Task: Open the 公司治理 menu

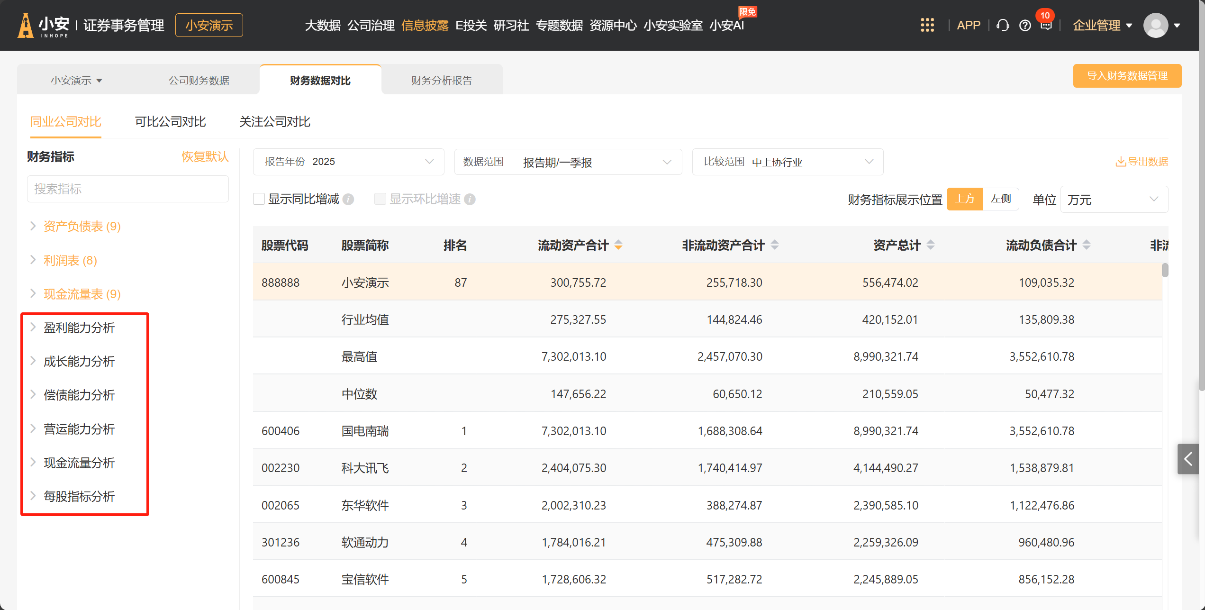Action: (x=371, y=26)
